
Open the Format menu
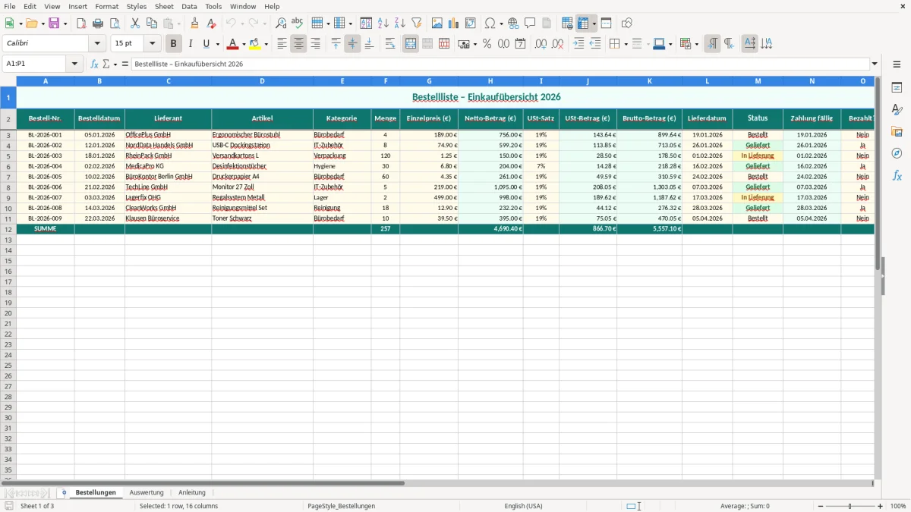106,6
